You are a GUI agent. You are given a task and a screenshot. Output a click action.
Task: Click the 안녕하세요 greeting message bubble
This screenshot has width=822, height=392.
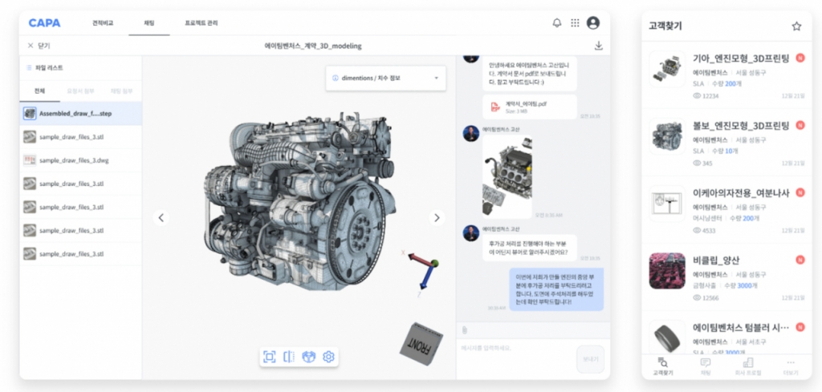pos(530,73)
